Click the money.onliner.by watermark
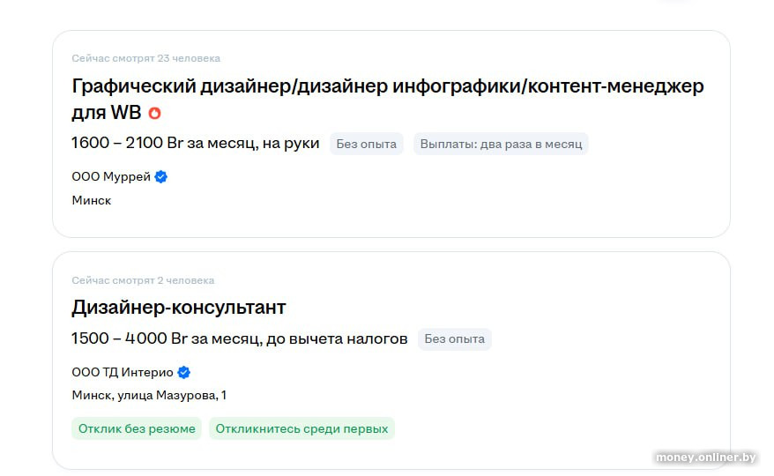Image resolution: width=774 pixels, height=476 pixels. click(x=705, y=457)
